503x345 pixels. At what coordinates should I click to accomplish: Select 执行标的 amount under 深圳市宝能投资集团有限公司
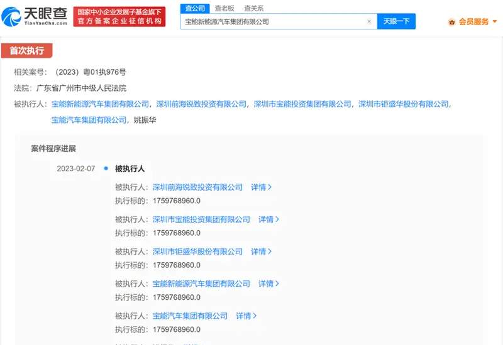pos(177,233)
